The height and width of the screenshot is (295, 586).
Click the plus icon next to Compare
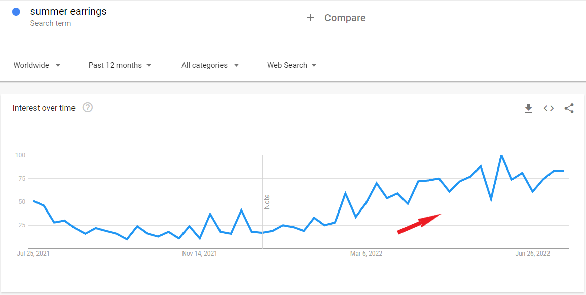point(311,17)
